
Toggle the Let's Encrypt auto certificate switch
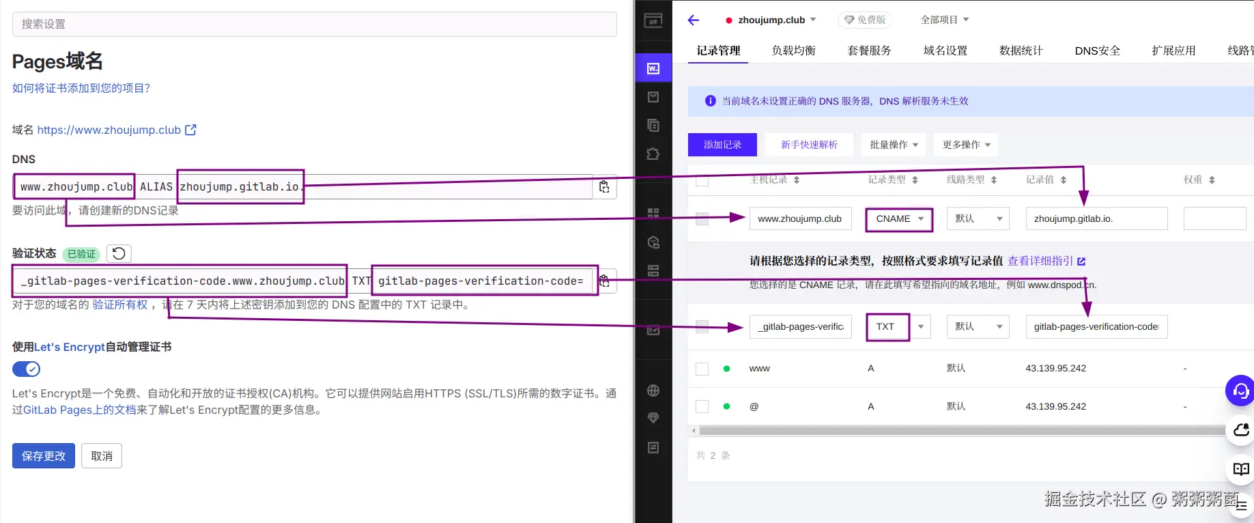[x=27, y=369]
